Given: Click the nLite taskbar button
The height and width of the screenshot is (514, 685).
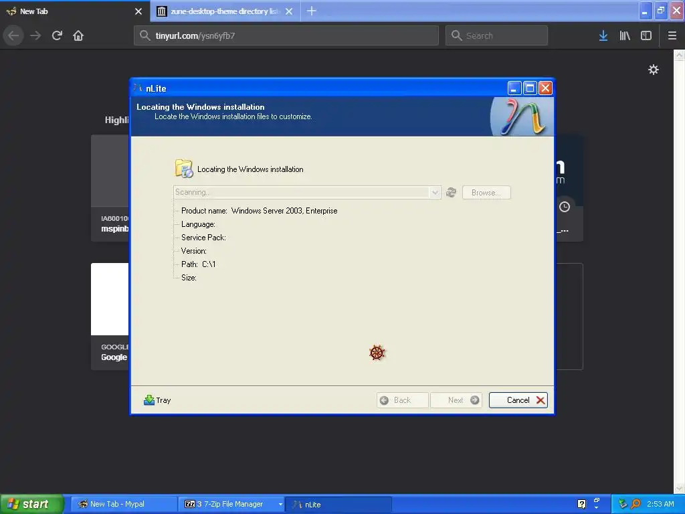Looking at the screenshot, I should [338, 505].
